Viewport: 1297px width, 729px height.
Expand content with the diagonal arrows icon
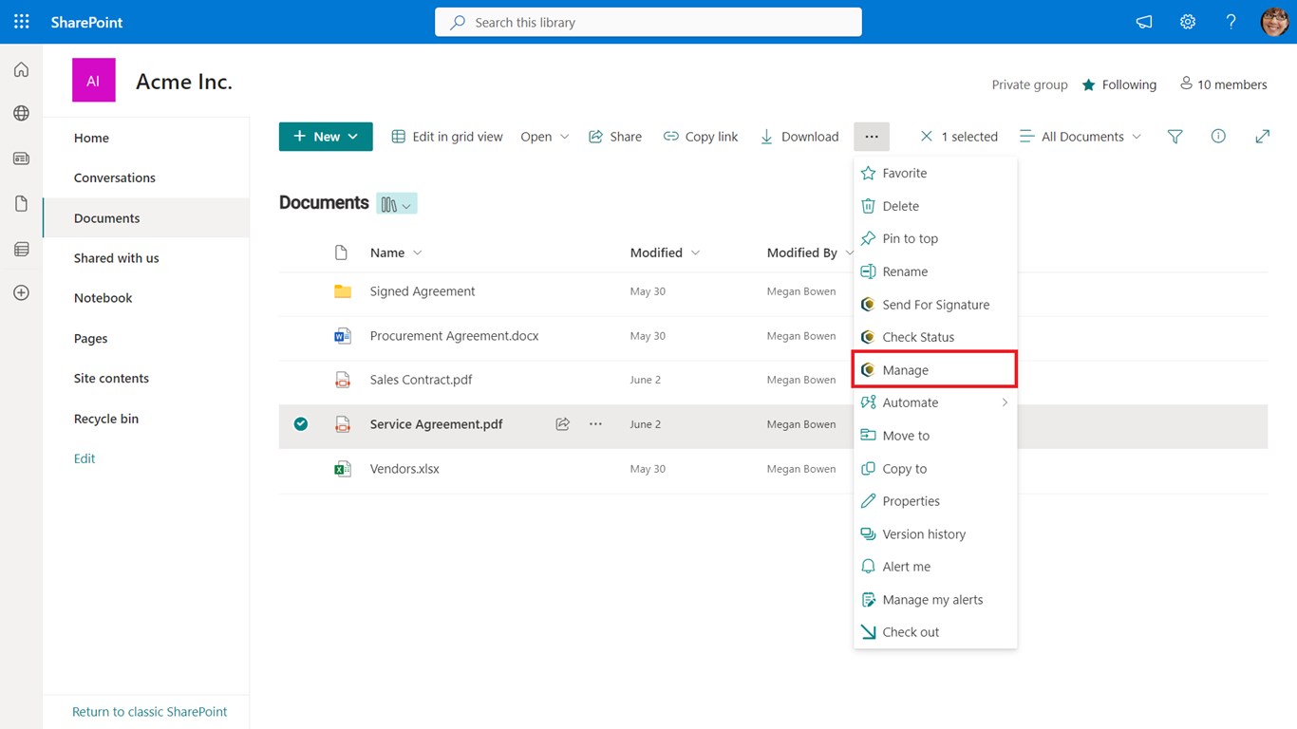1262,137
